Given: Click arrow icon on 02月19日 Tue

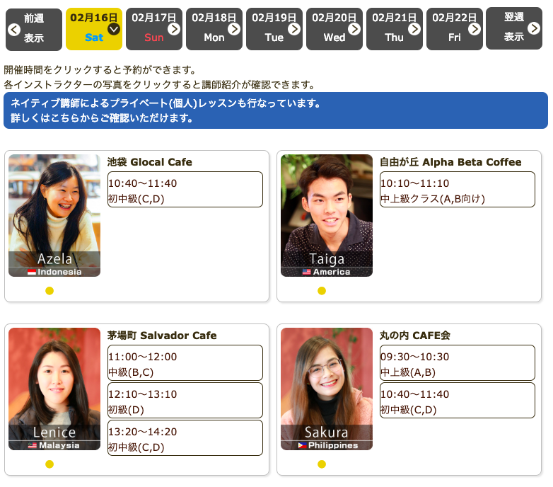Looking at the screenshot, I should tap(294, 29).
